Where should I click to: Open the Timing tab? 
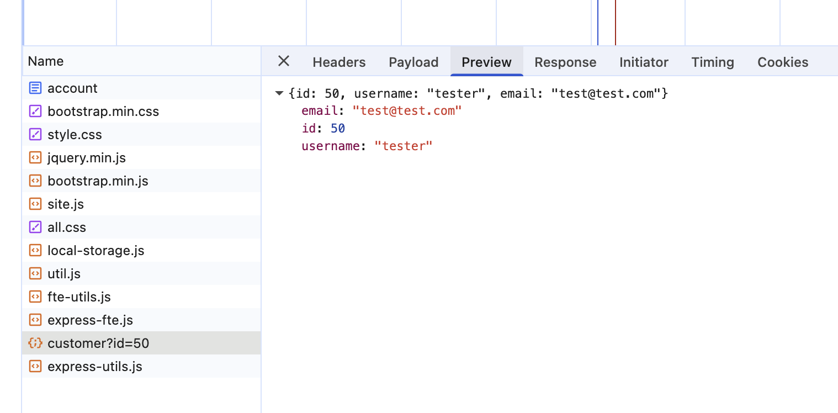pyautogui.click(x=713, y=62)
